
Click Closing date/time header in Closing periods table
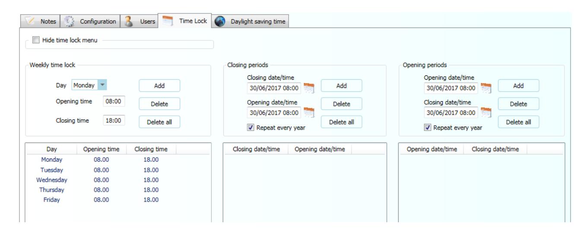(x=257, y=149)
